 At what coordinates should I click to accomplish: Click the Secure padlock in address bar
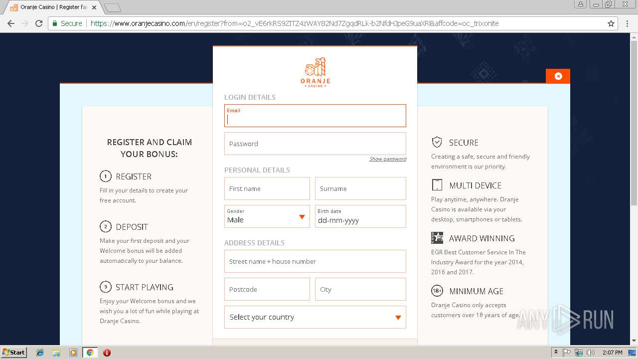pyautogui.click(x=55, y=23)
